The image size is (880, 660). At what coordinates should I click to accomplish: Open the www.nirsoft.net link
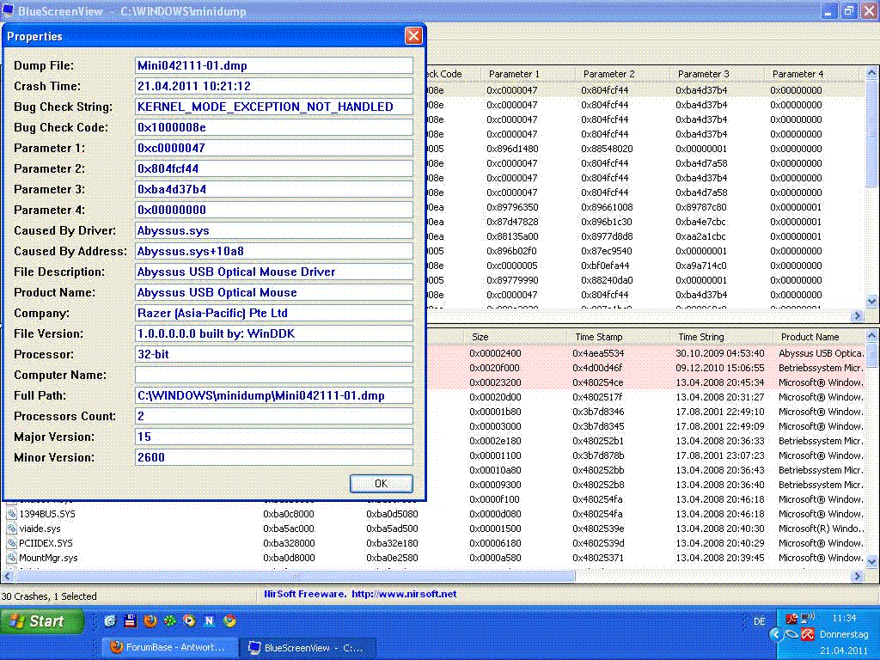404,594
